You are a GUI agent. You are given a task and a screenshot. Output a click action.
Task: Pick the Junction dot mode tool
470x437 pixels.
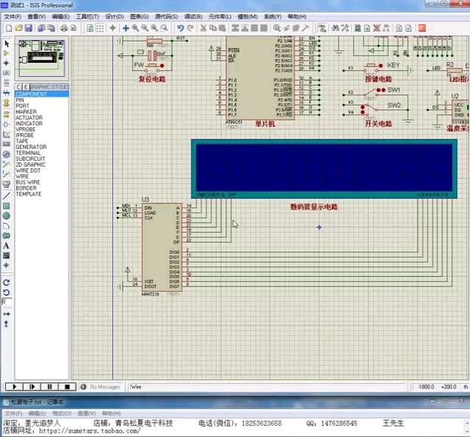[x=7, y=63]
